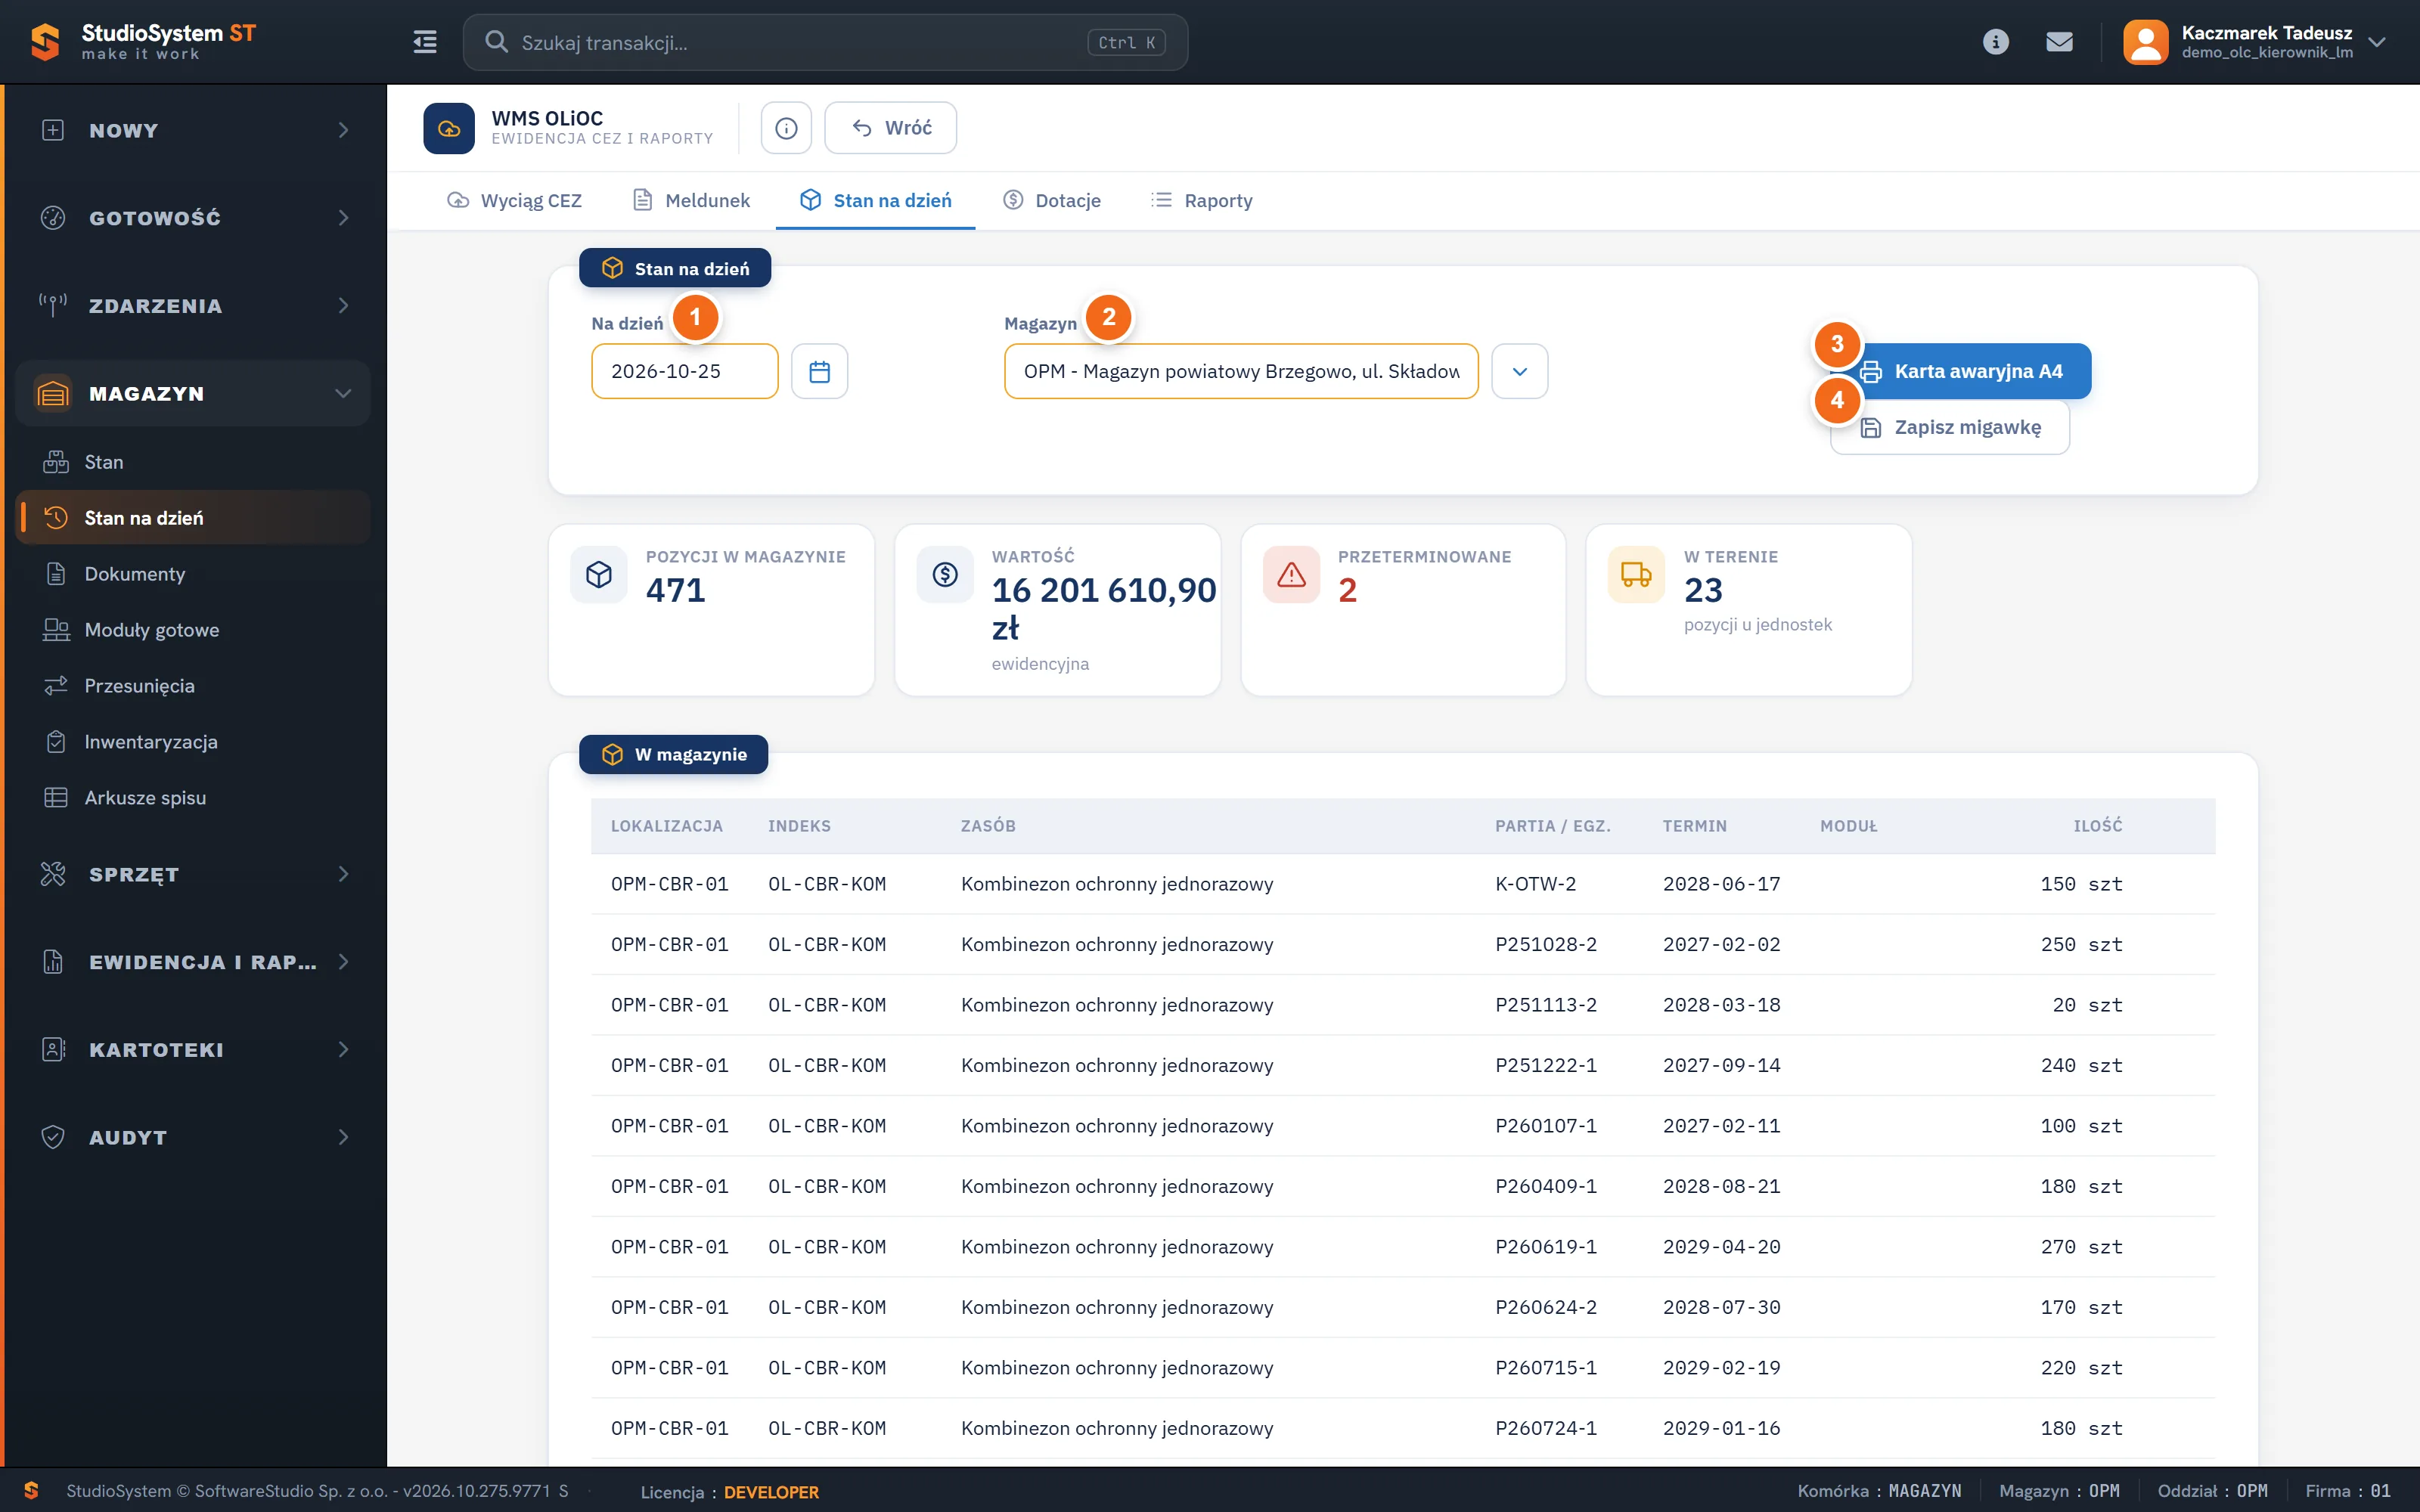Open Inwentaryzacja in sidebar

click(x=193, y=742)
